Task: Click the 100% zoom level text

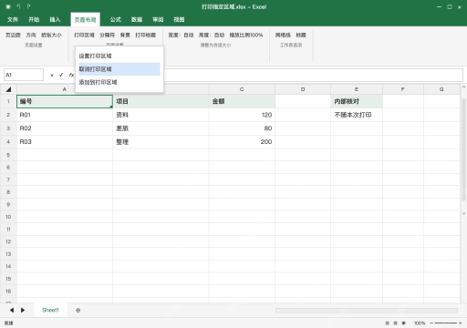Action: (420, 323)
